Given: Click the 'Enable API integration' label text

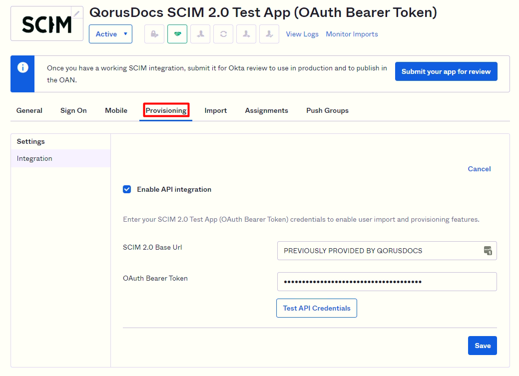Looking at the screenshot, I should point(174,189).
